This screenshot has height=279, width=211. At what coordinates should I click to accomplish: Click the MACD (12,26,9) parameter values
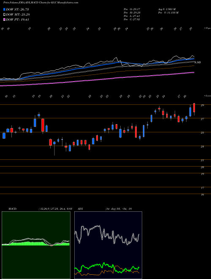pos(55,209)
